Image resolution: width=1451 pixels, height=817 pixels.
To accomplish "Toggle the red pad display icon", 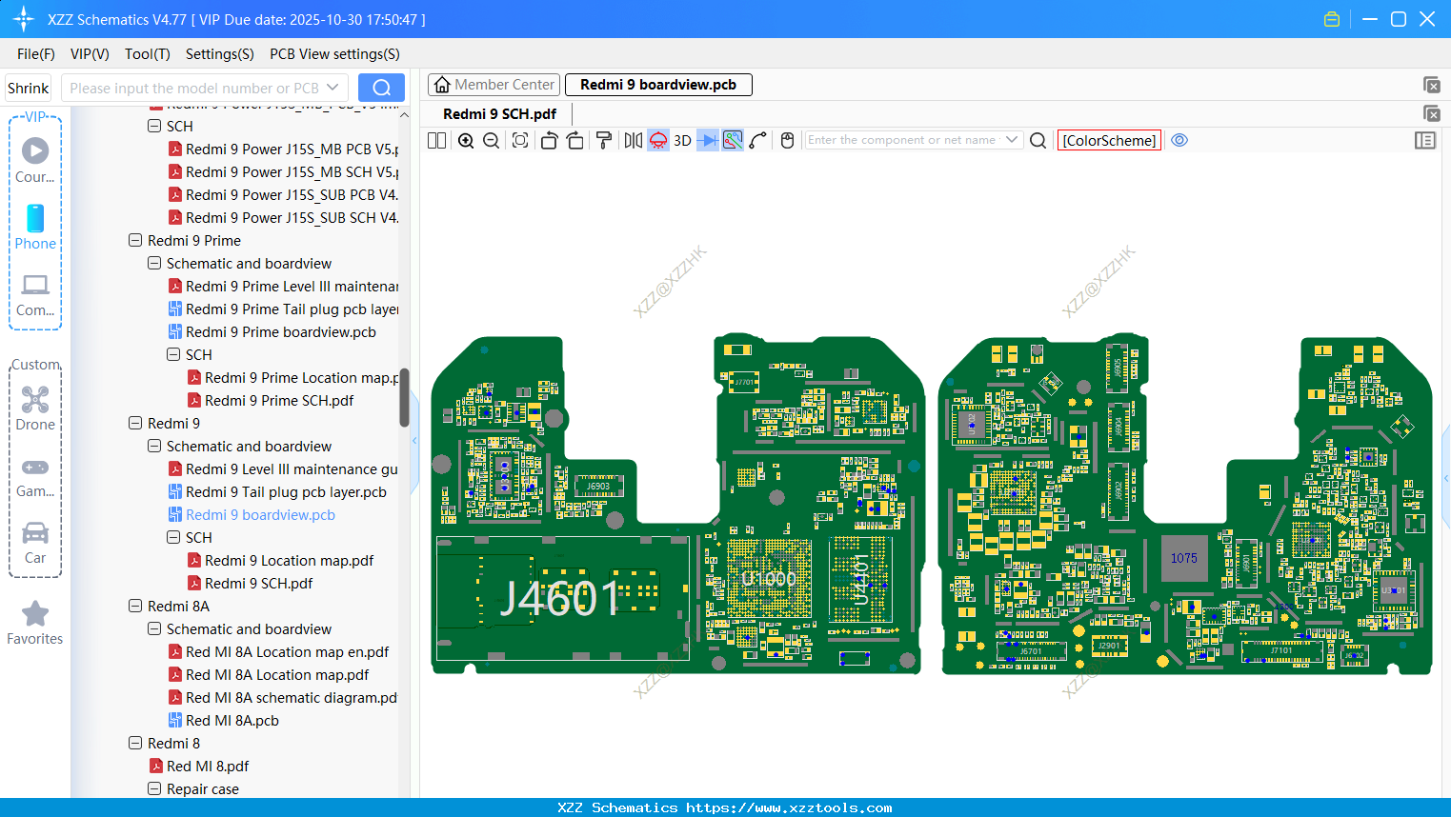I will point(658,140).
